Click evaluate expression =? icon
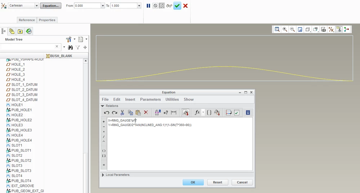360x193 pixels. click(x=166, y=112)
